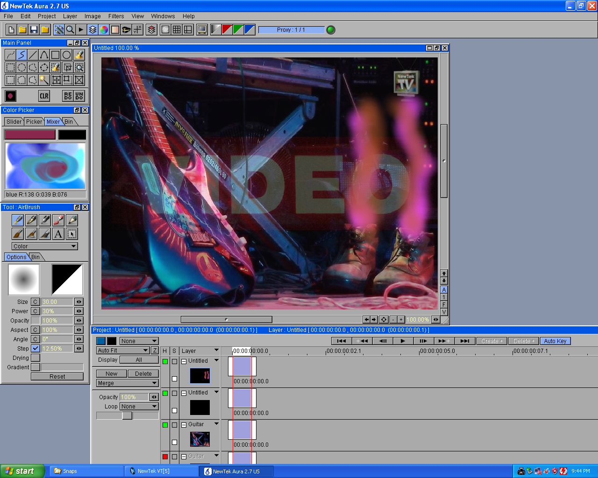Select the Circle shape tool in Main Panel
Screen dimensions: 598x478
coord(67,55)
